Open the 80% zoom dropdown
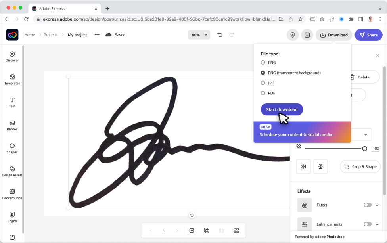 199,35
